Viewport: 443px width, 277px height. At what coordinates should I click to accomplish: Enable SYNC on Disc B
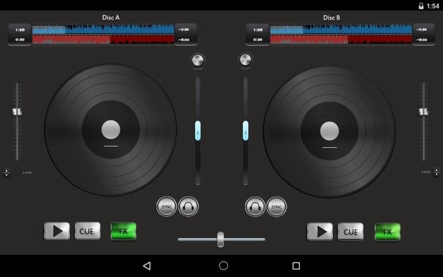coord(276,206)
